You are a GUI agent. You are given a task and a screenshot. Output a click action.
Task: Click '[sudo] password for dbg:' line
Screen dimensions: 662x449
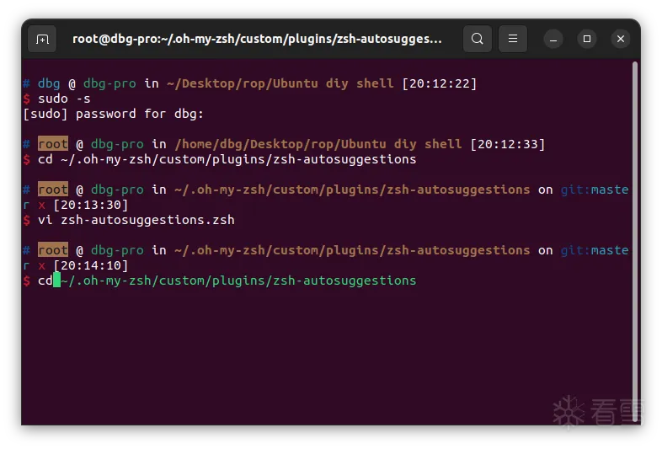(x=114, y=114)
